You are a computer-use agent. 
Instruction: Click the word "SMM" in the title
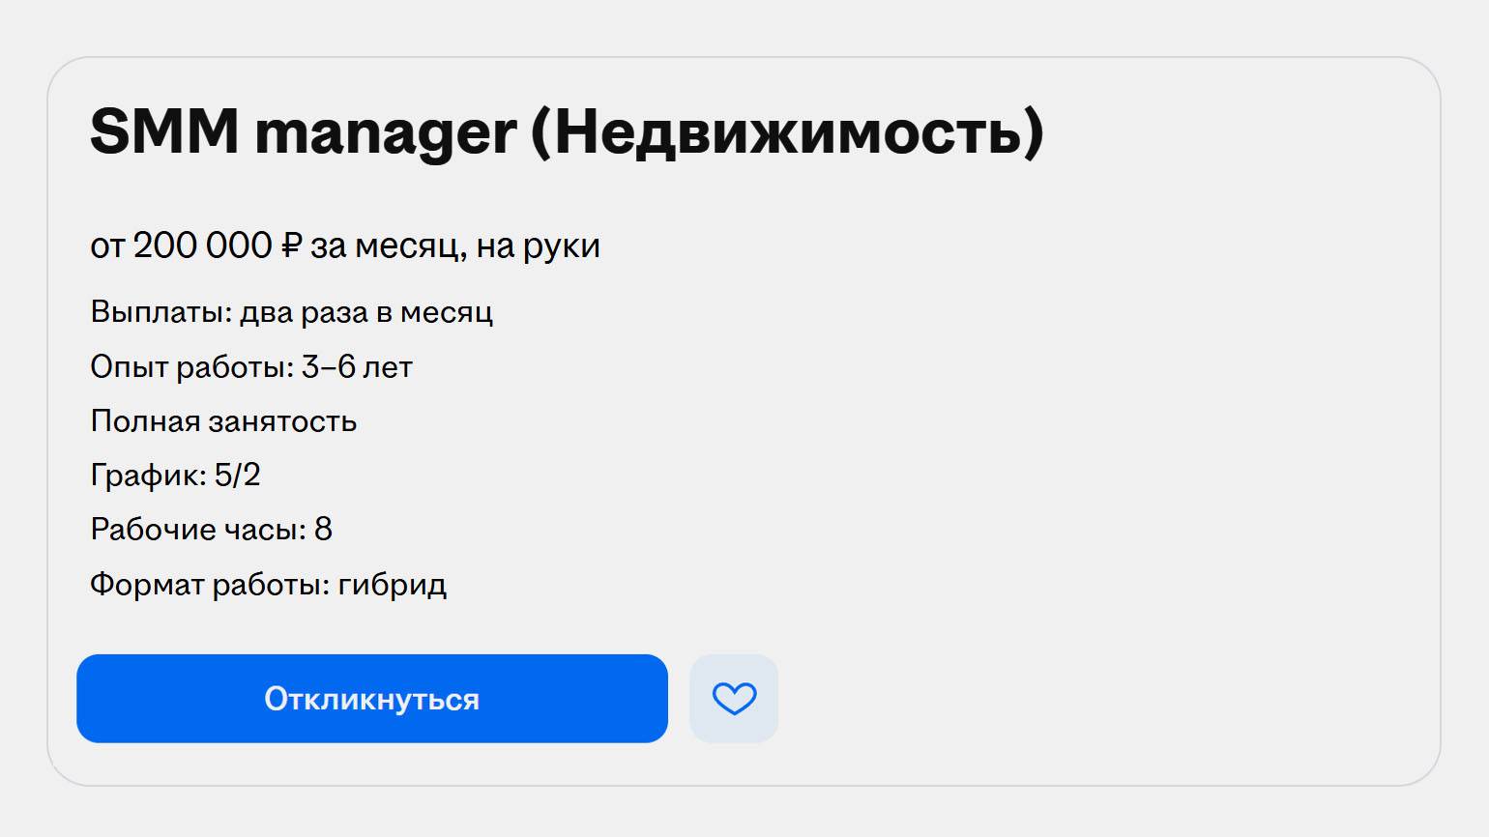coord(164,131)
